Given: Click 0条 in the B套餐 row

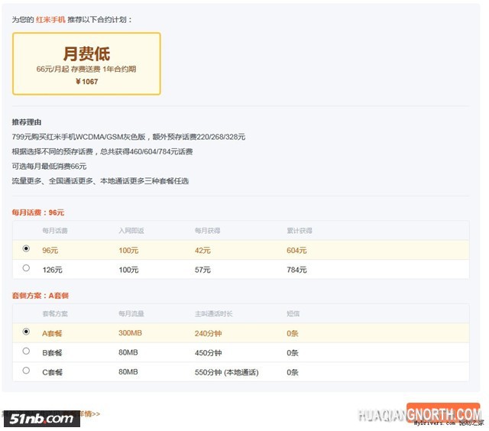Looking at the screenshot, I should [x=293, y=353].
